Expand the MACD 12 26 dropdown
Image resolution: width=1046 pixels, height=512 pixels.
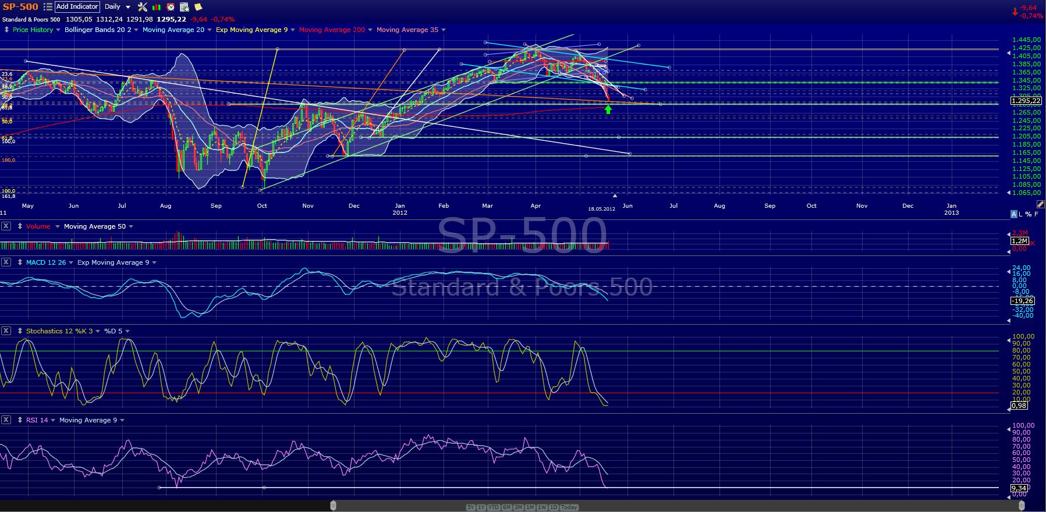[x=71, y=263]
